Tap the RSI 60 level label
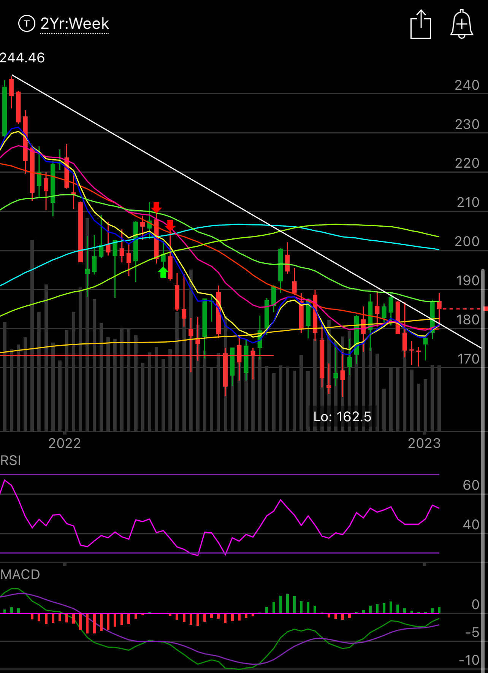The image size is (488, 673). 471,485
